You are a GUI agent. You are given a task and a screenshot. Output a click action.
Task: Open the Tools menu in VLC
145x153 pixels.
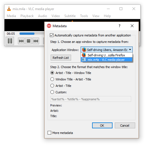point(84,16)
